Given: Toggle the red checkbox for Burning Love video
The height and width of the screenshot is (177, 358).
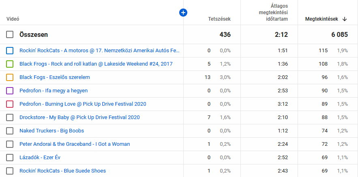Looking at the screenshot, I should [x=10, y=104].
